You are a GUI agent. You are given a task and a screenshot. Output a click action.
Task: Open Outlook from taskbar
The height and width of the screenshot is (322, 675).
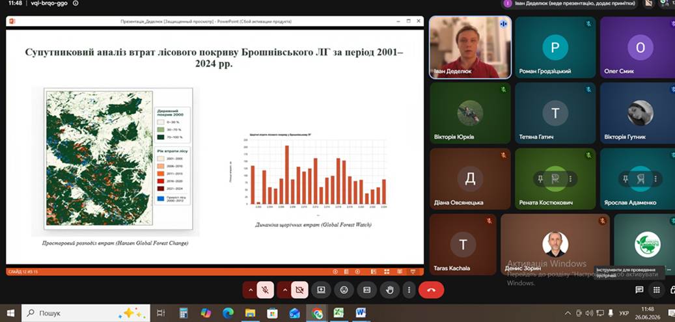pyautogui.click(x=294, y=313)
